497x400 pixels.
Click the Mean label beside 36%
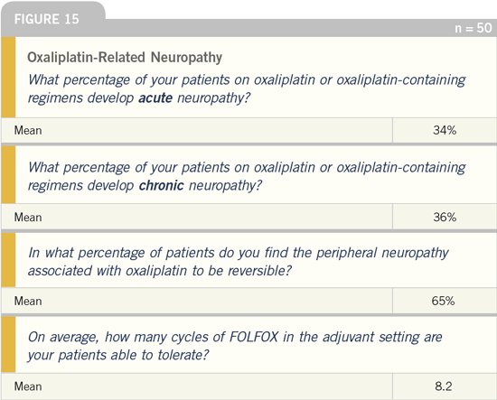28,218
